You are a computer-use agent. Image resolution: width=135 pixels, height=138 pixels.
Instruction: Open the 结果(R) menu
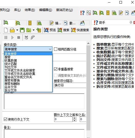30,10
